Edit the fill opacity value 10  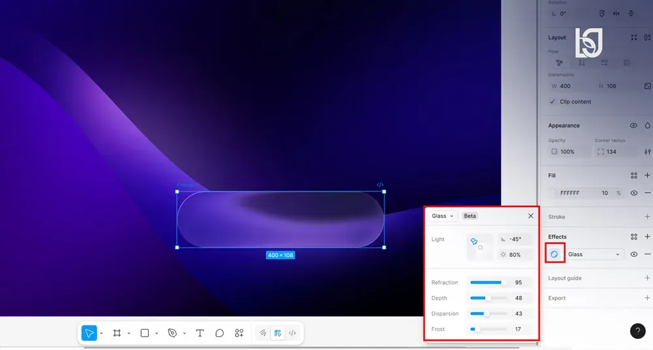(x=605, y=193)
